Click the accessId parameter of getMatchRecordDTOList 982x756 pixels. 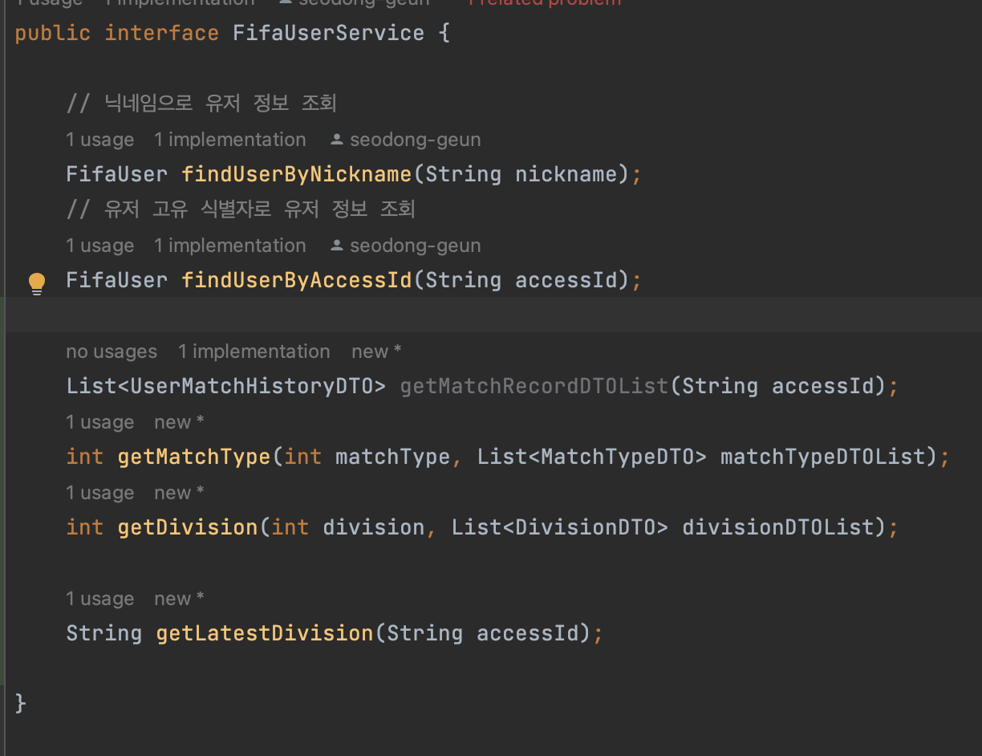(823, 386)
